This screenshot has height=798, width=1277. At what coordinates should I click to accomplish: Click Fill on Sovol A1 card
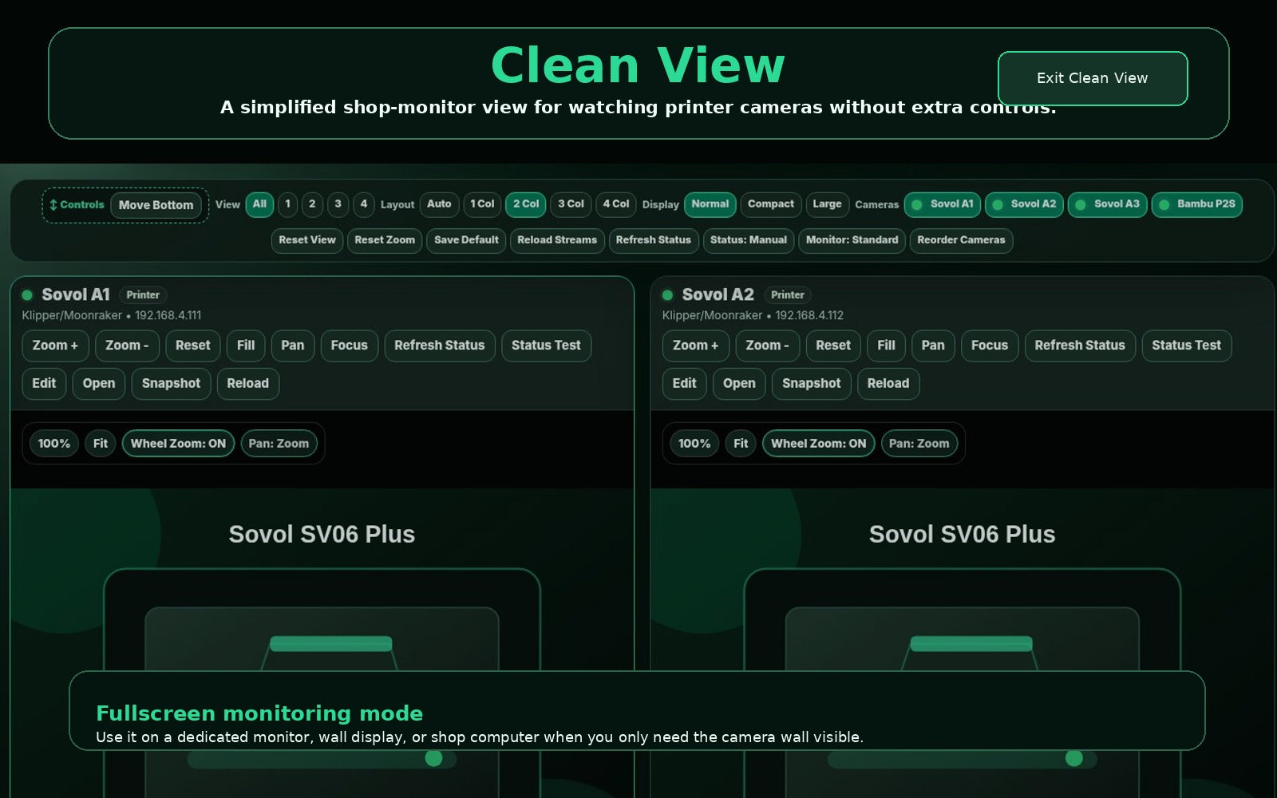tap(246, 346)
